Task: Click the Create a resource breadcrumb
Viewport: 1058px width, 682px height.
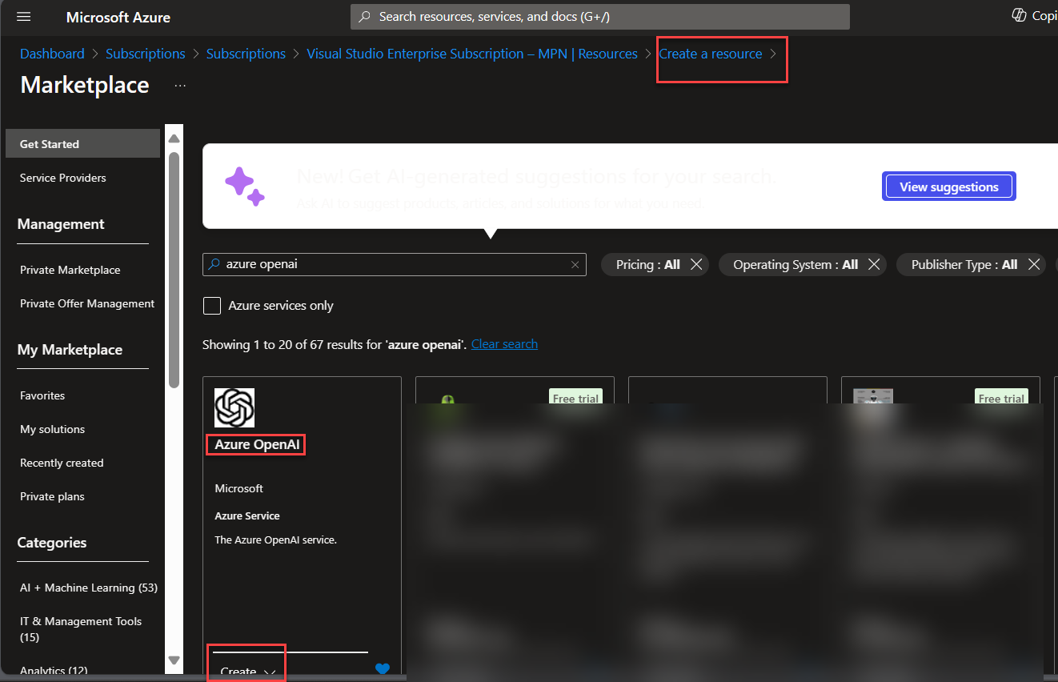Action: pyautogui.click(x=711, y=54)
